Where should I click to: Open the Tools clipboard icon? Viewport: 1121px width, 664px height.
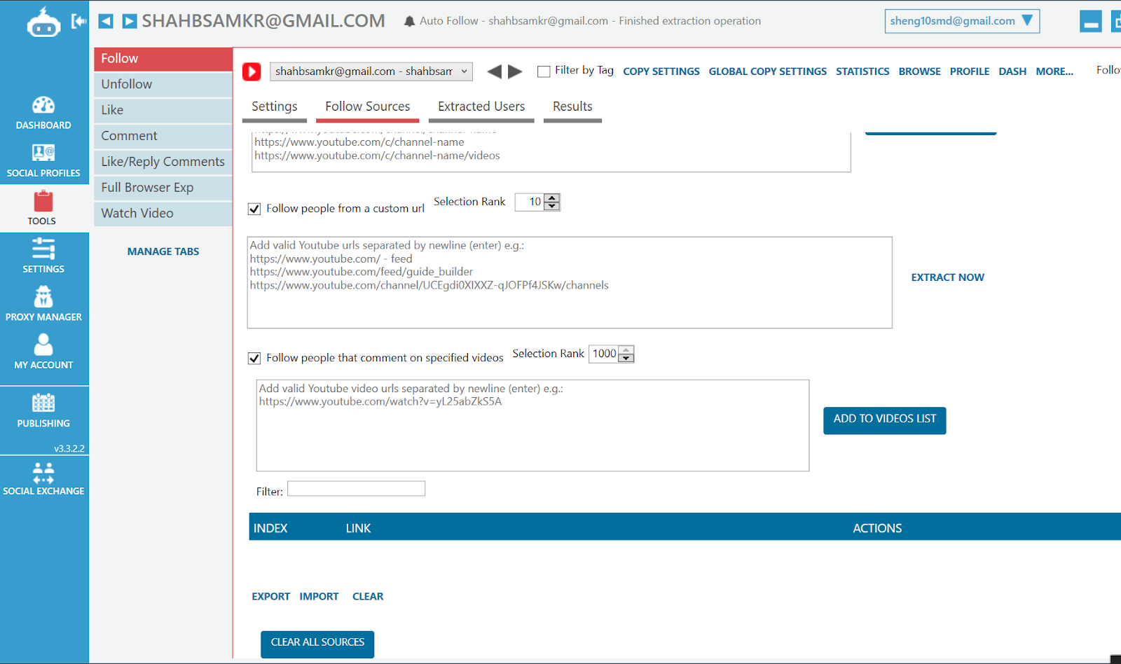(43, 201)
